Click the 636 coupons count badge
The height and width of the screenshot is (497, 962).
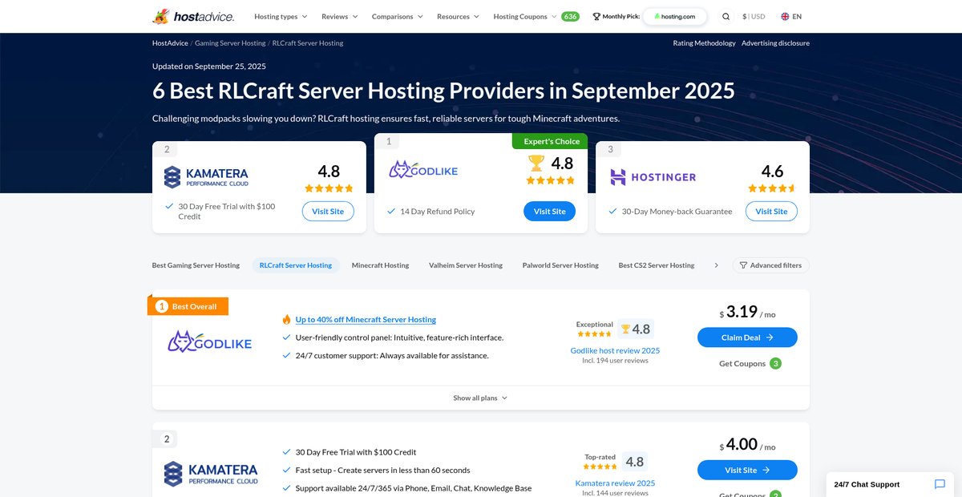point(570,16)
